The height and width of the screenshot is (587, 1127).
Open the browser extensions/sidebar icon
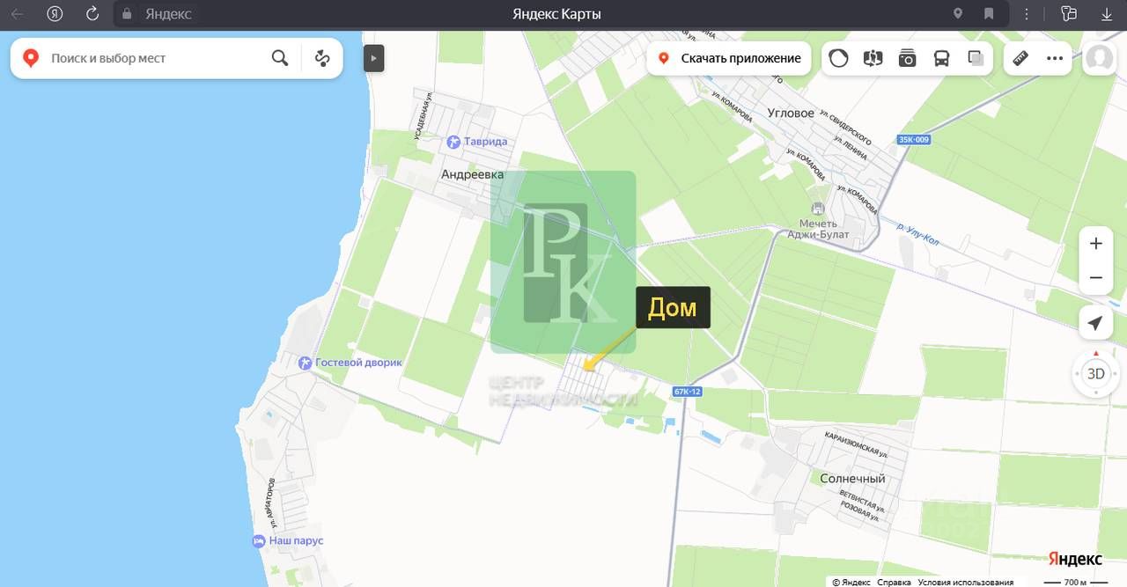(1069, 14)
